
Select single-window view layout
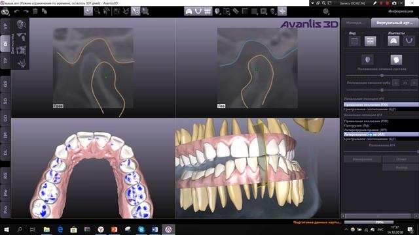tap(355, 41)
